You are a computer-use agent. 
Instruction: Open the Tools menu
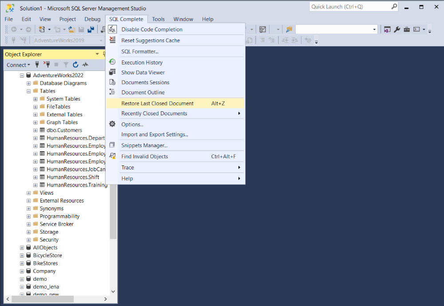tap(159, 19)
